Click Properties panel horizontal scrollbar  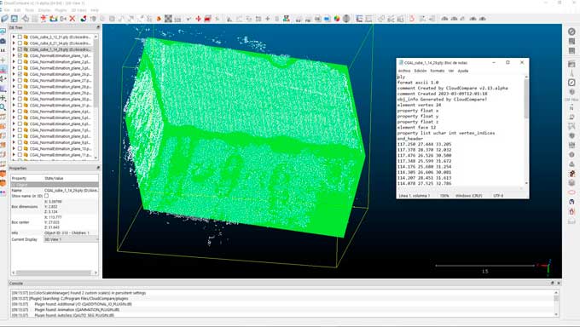click(54, 272)
